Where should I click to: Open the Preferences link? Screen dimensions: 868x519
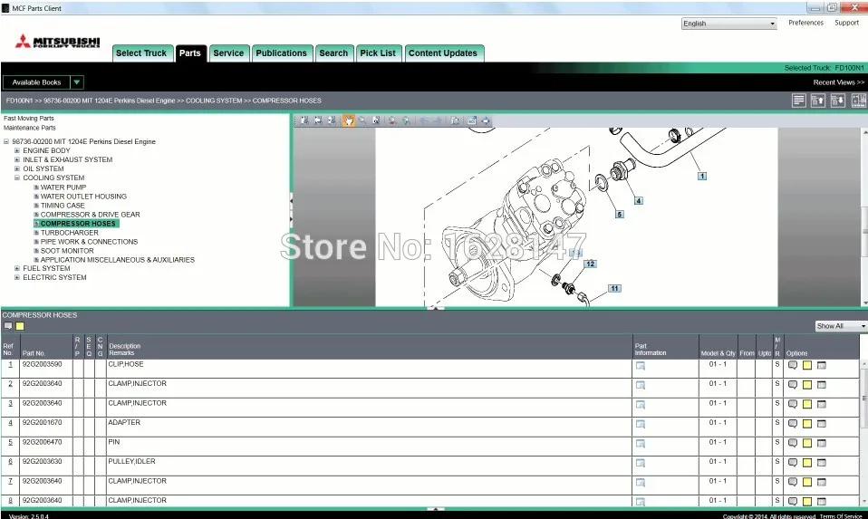point(805,23)
